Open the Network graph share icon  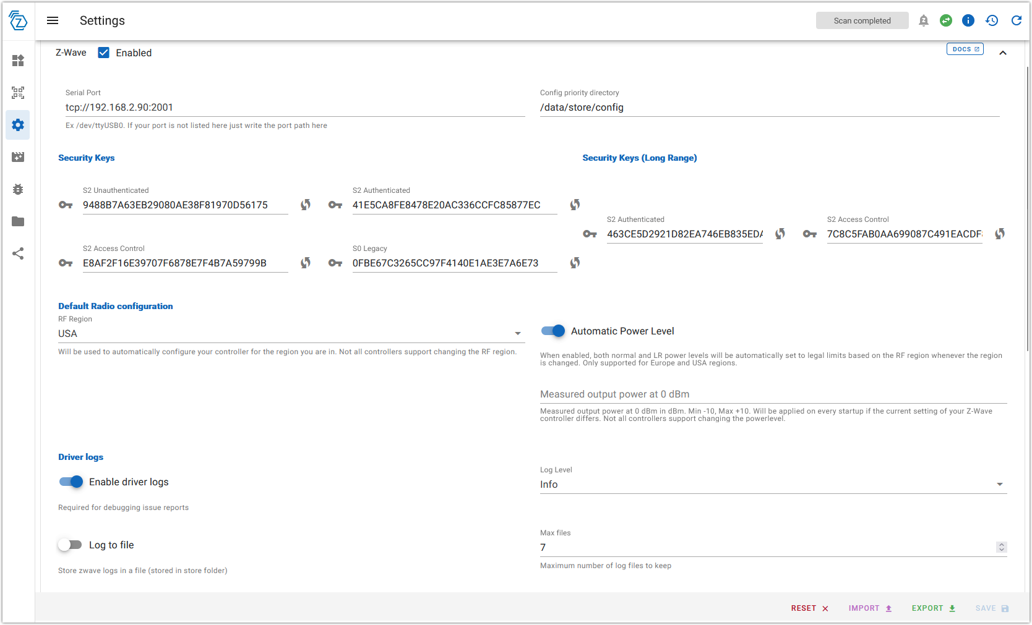[18, 253]
